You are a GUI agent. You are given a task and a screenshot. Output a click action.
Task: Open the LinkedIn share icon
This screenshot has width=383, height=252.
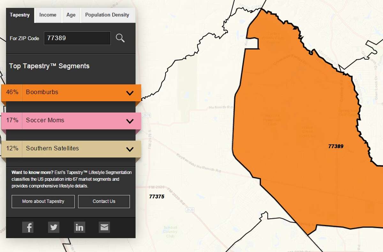pos(79,227)
